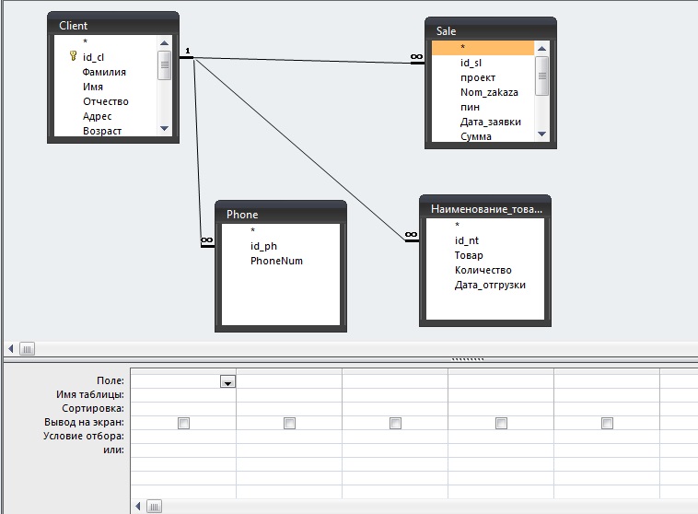Click the primary key icon beside id_cl

tap(73, 57)
